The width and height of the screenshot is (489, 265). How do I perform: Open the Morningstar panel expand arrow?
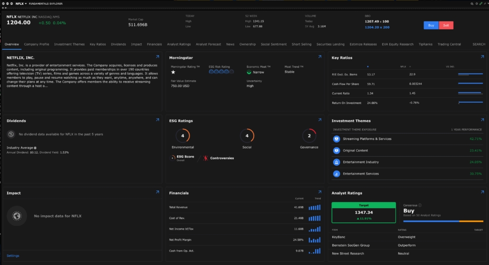coord(319,57)
